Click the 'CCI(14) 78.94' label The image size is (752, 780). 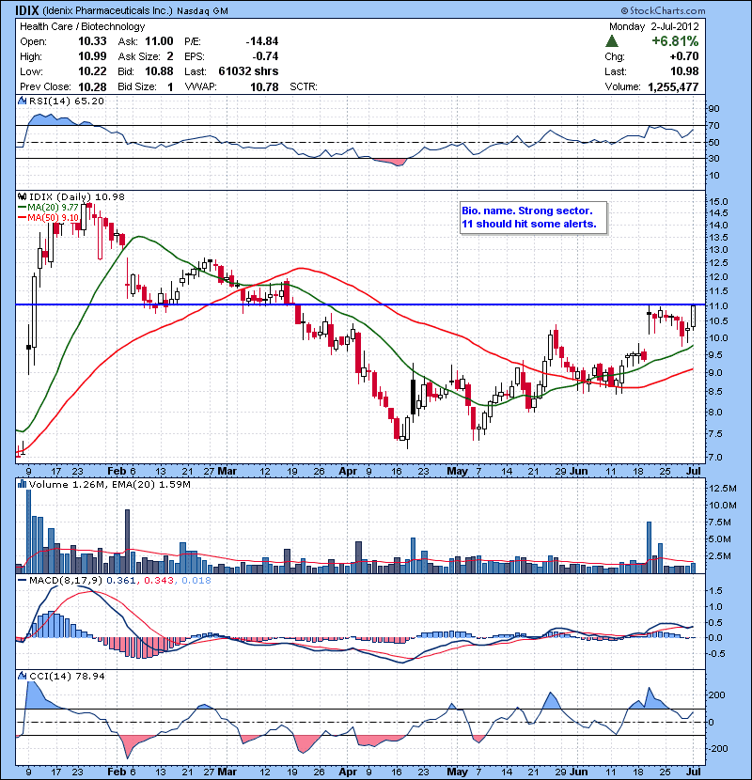pos(67,676)
